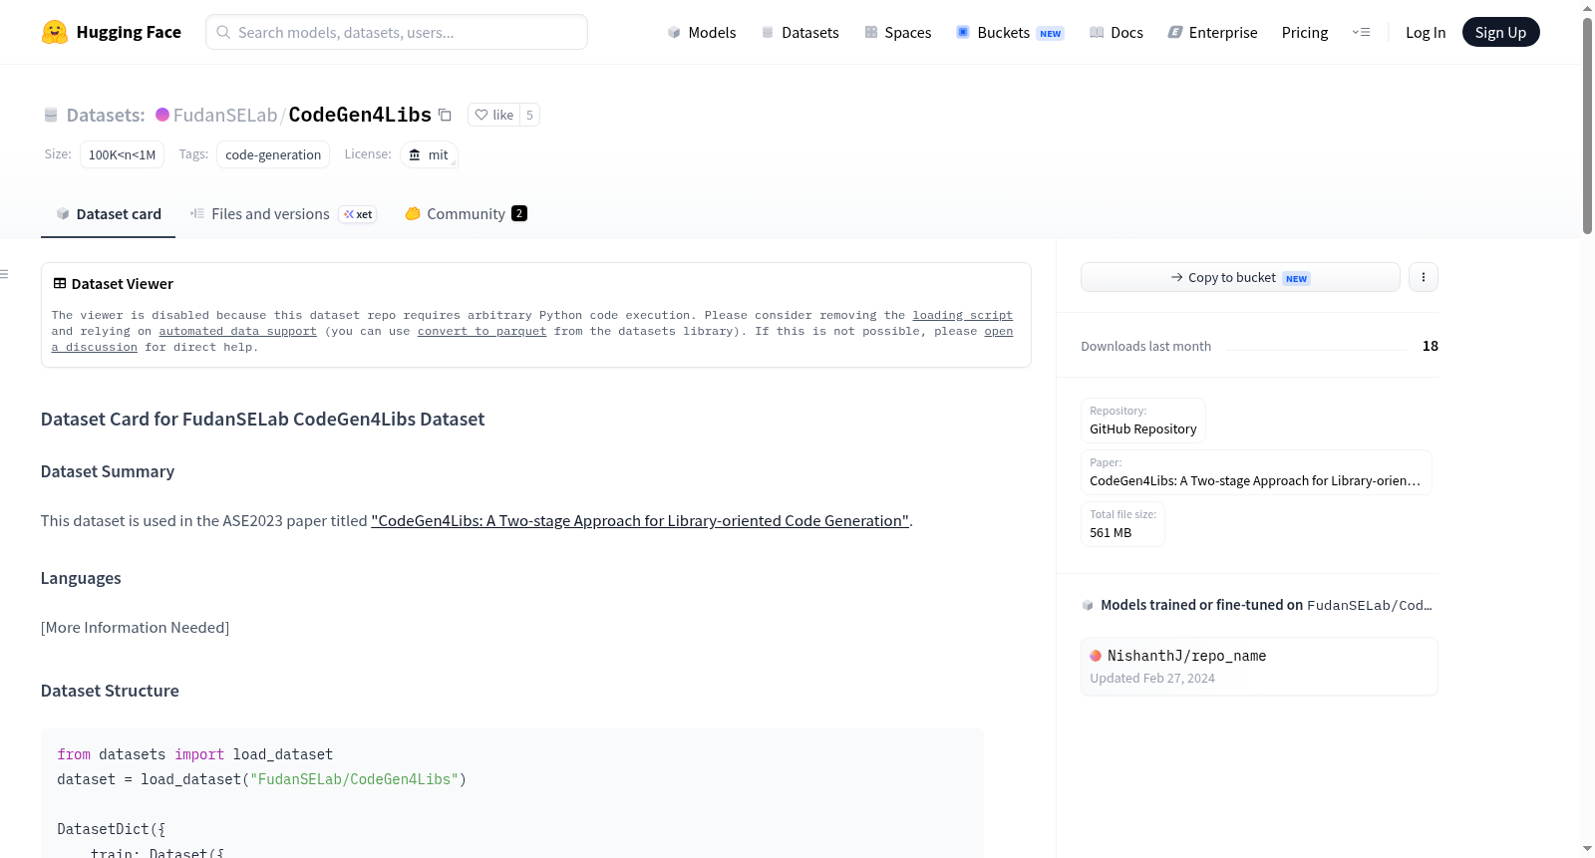The width and height of the screenshot is (1595, 858).
Task: Open the Enterprise page
Action: tap(1212, 32)
